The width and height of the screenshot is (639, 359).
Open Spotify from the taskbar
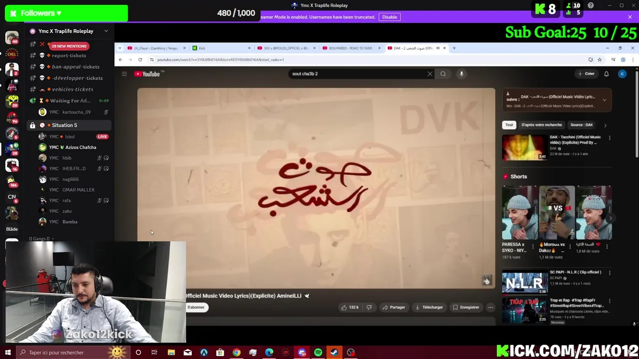318,353
